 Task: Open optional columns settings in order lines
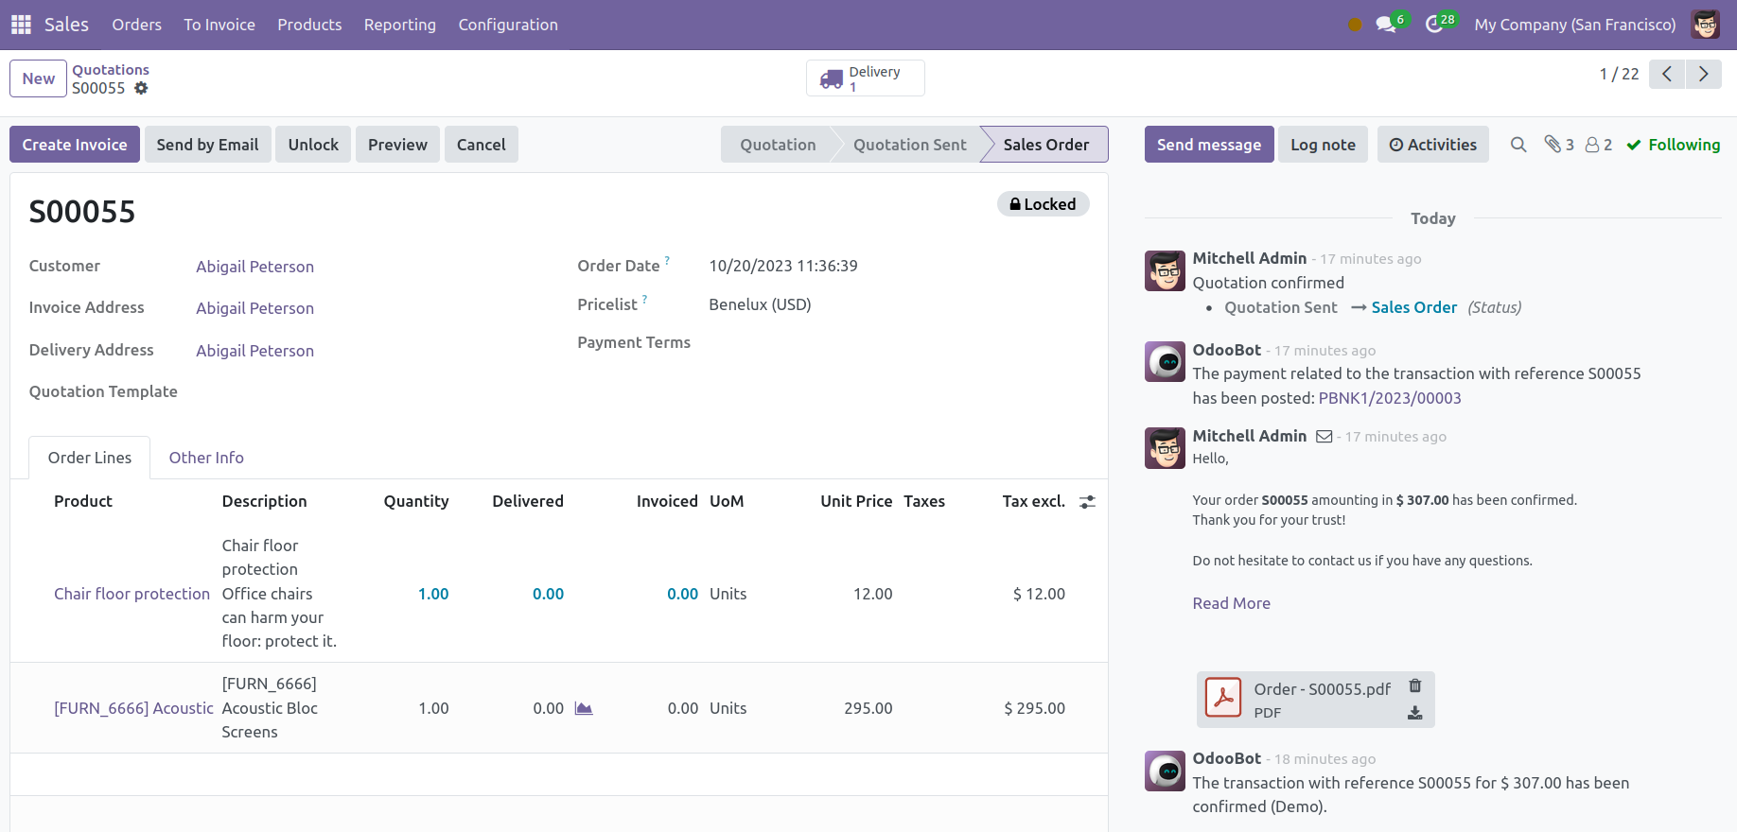tap(1087, 502)
